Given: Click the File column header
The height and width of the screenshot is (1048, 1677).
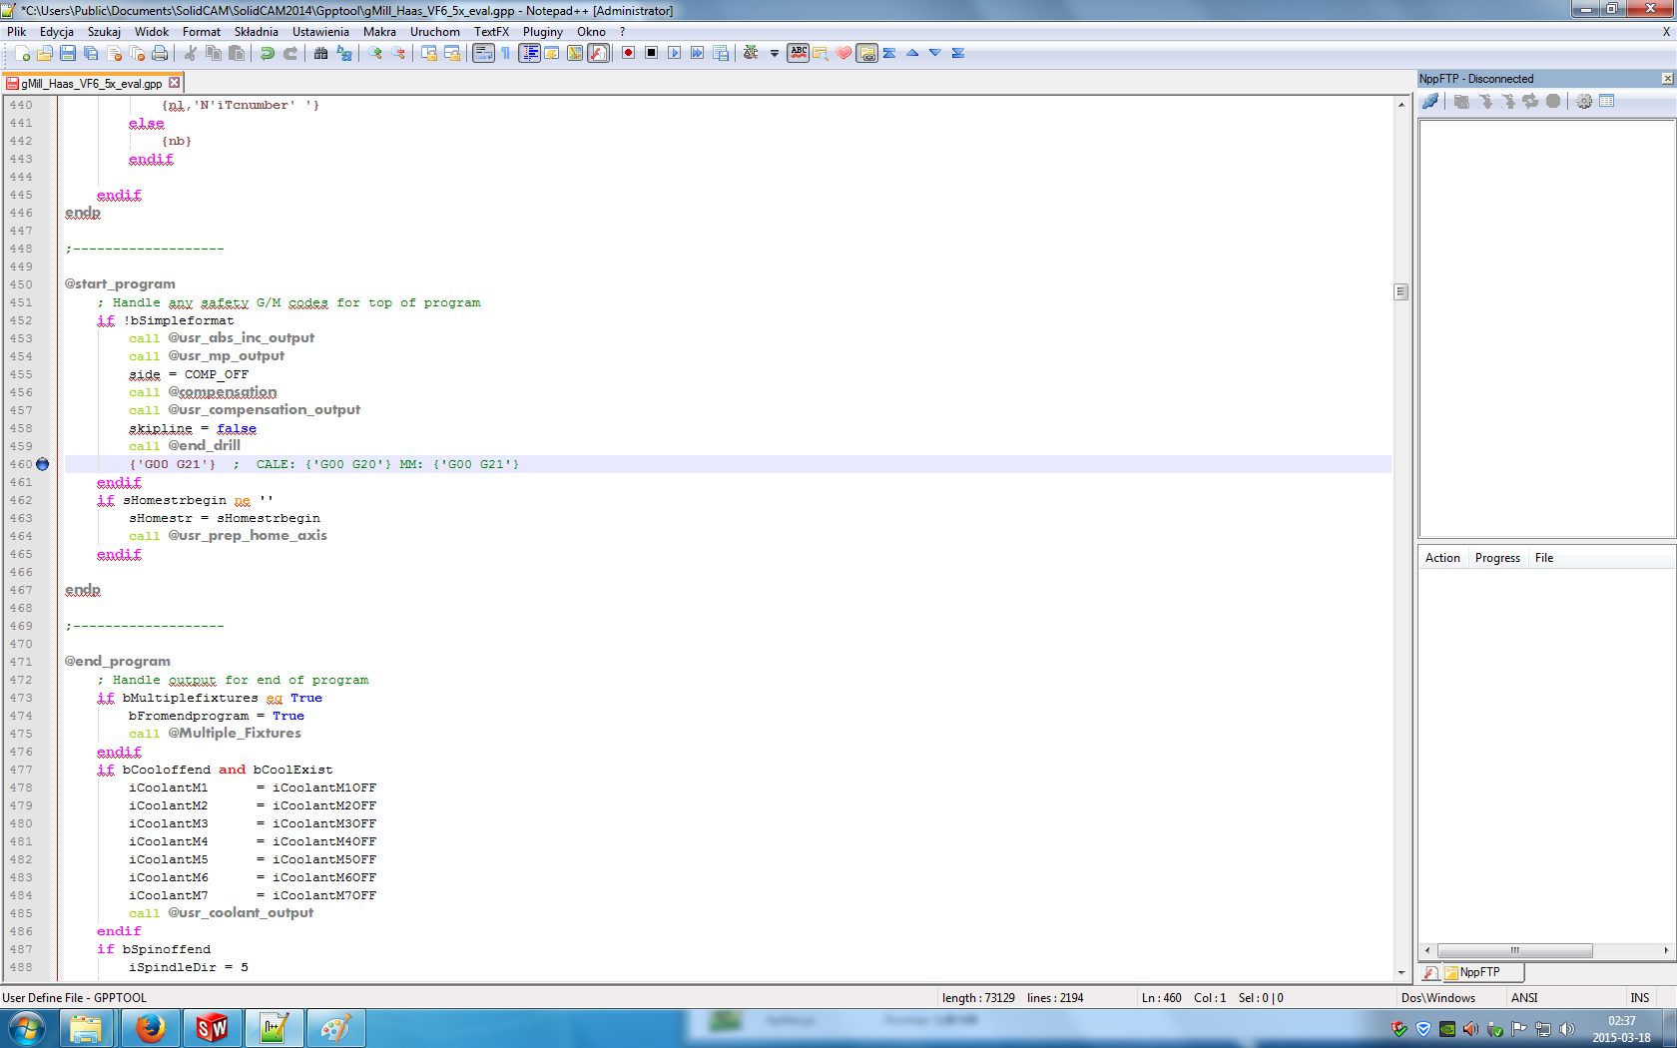Looking at the screenshot, I should [x=1544, y=558].
